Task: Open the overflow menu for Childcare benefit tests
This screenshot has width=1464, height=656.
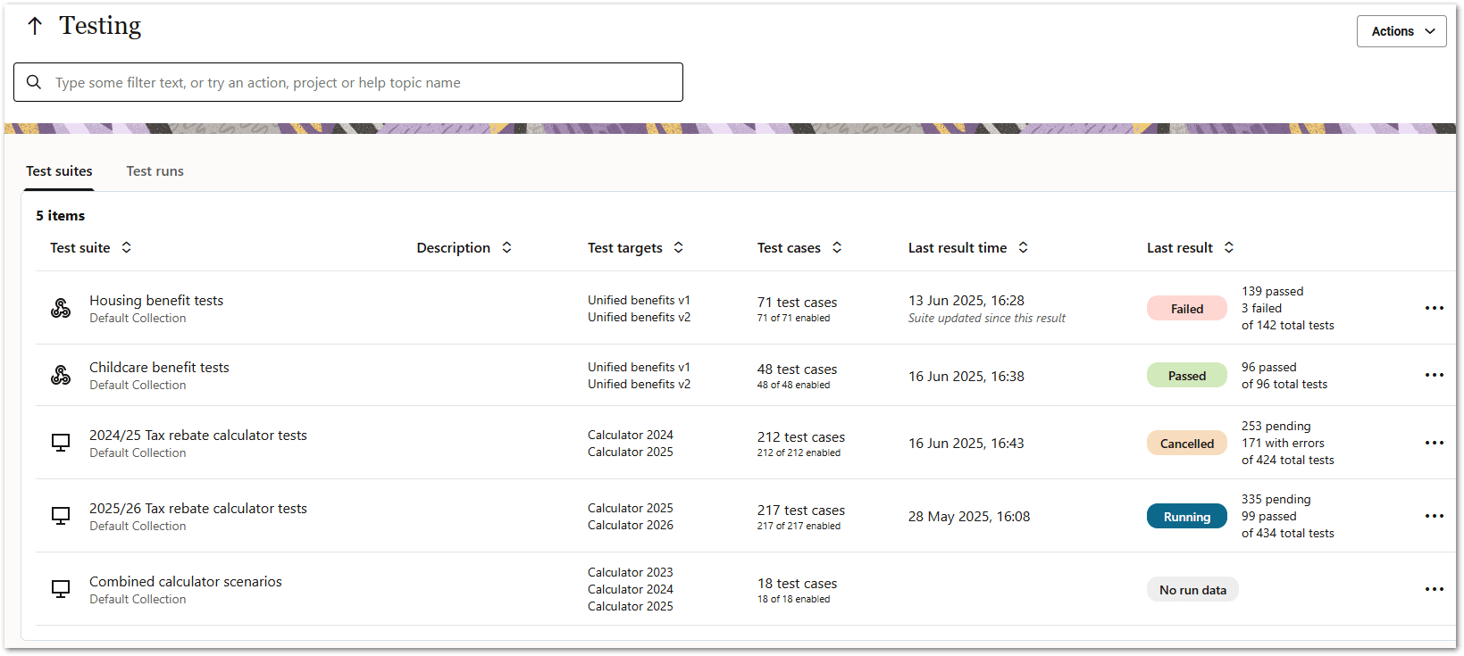Action: point(1435,375)
